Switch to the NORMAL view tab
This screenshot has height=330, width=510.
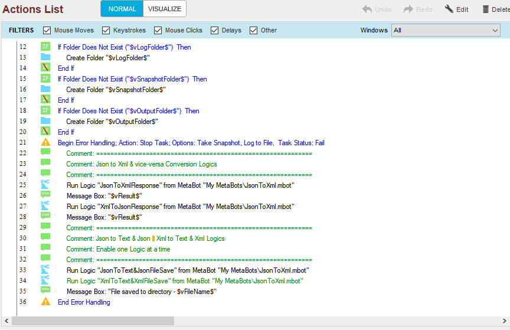point(122,9)
